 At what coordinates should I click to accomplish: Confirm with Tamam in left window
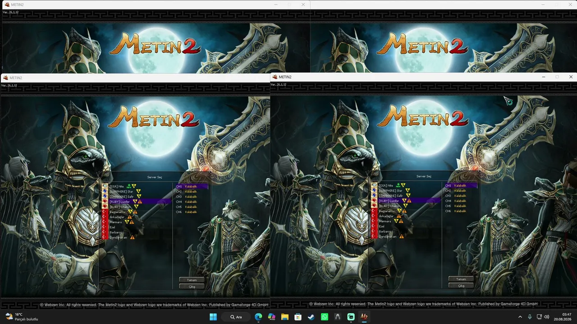[x=192, y=280]
